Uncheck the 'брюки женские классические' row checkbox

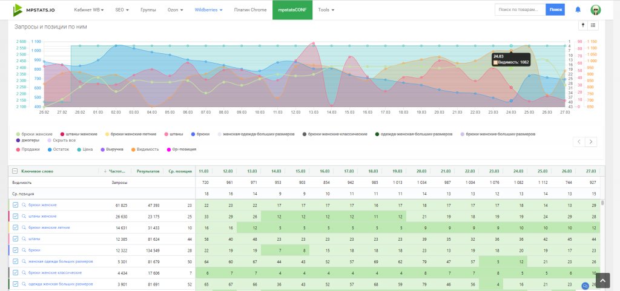[x=16, y=273]
